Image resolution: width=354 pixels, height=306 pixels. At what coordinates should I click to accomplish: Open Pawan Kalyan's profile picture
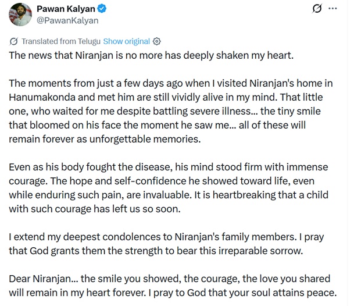(x=20, y=15)
